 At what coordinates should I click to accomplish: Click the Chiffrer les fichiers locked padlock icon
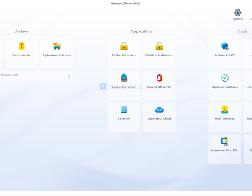pos(124,46)
